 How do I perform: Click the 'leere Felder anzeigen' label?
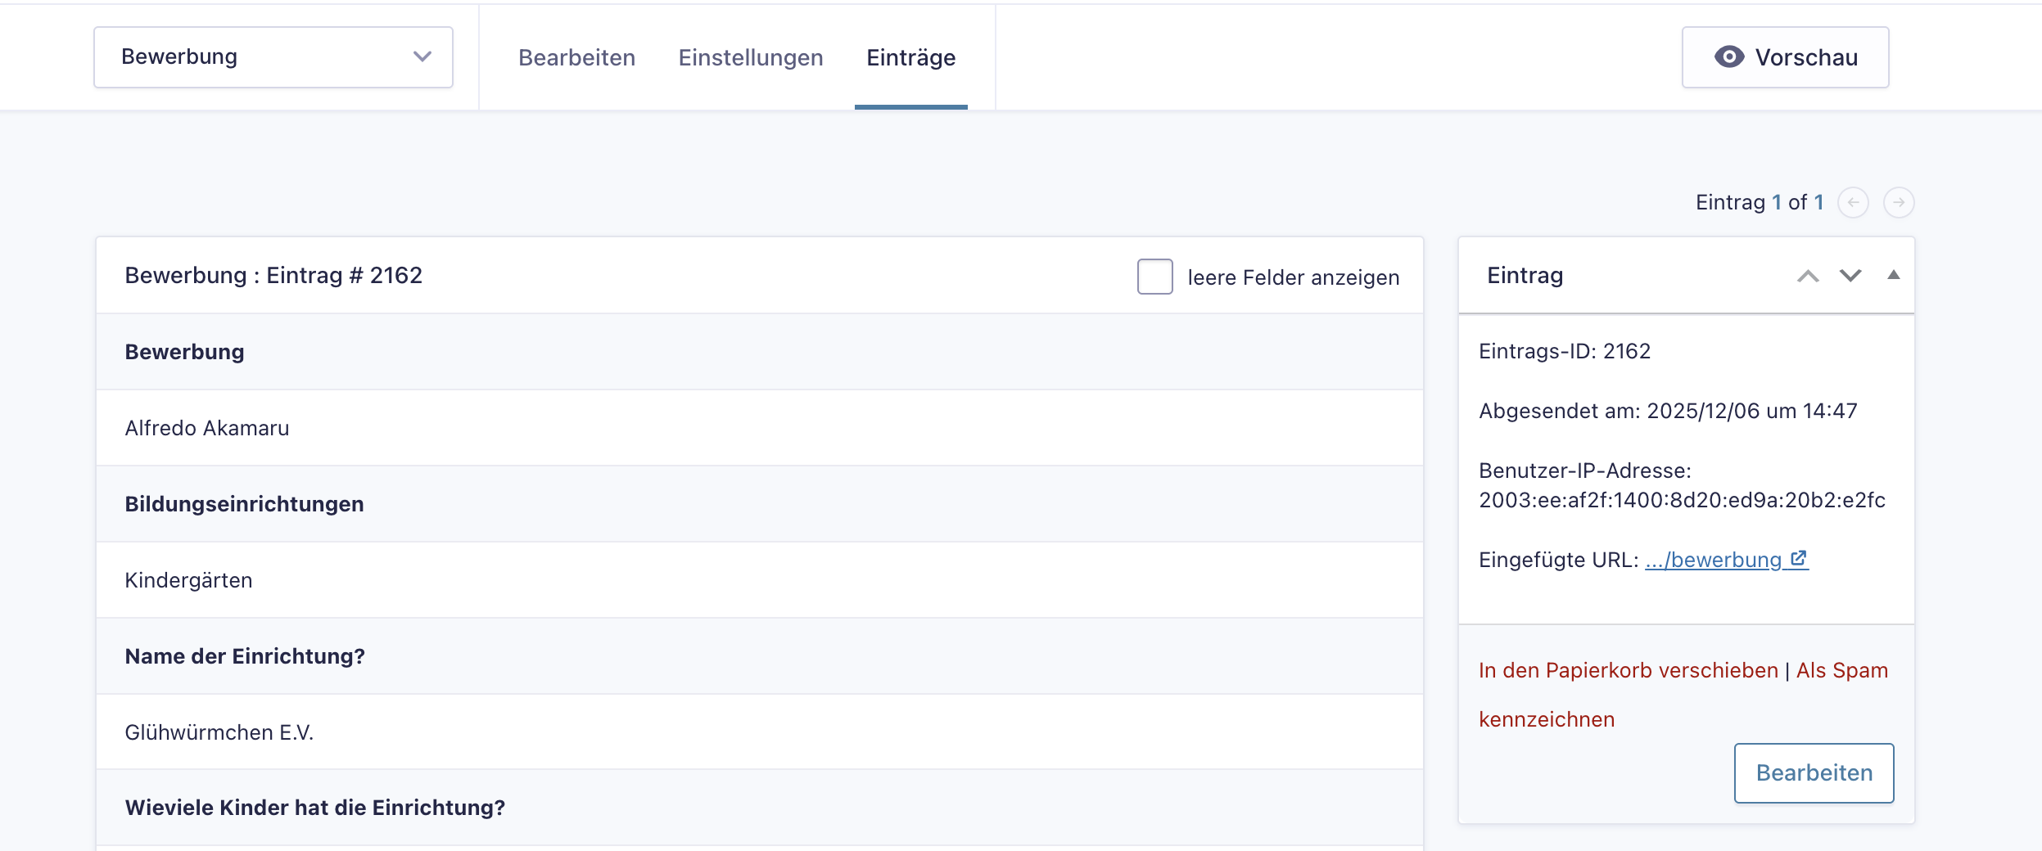coord(1293,277)
